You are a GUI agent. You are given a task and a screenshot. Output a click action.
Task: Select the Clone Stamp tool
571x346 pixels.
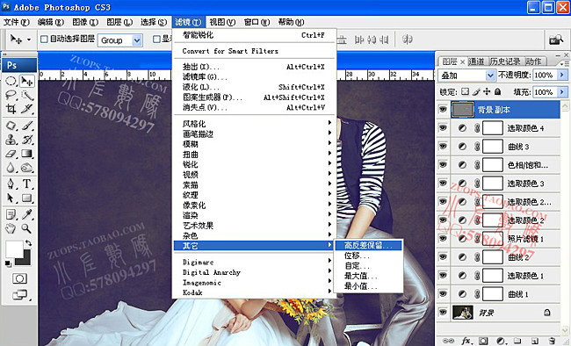pyautogui.click(x=11, y=140)
